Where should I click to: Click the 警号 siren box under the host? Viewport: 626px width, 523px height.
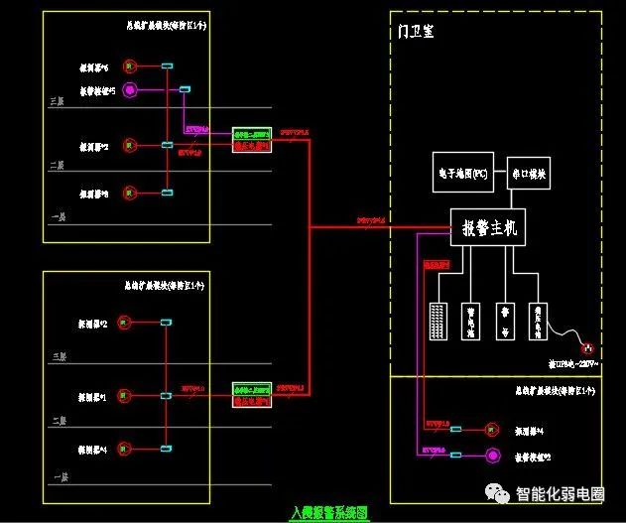(x=505, y=322)
